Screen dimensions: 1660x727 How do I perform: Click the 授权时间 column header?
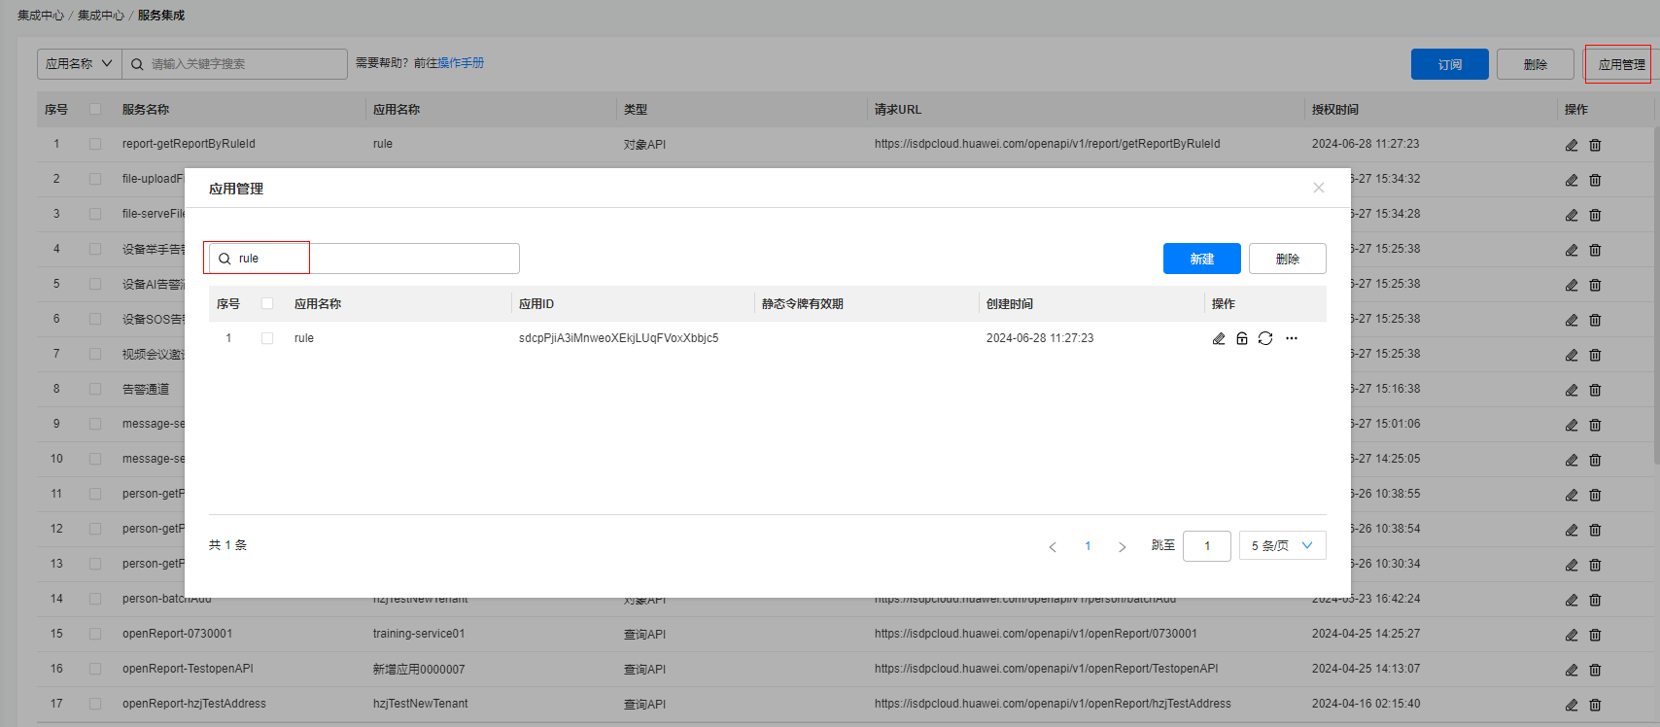tap(1335, 110)
